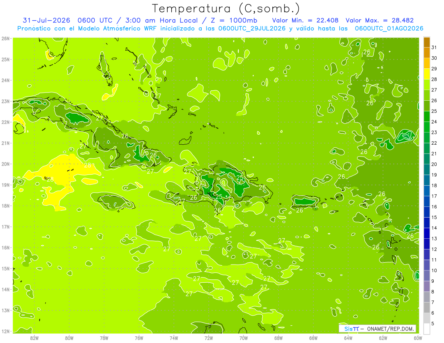Click the dark blue band between 13 and 14
The height and width of the screenshot is (343, 444).
[x=427, y=233]
